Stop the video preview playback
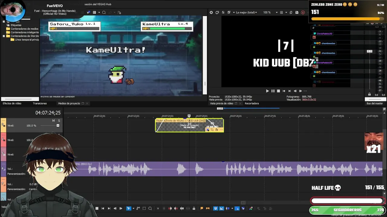Image resolution: width=387 pixels, height=217 pixels. pos(278,91)
